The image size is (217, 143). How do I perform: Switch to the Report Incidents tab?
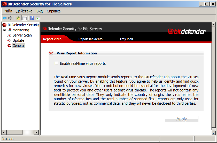(90, 39)
